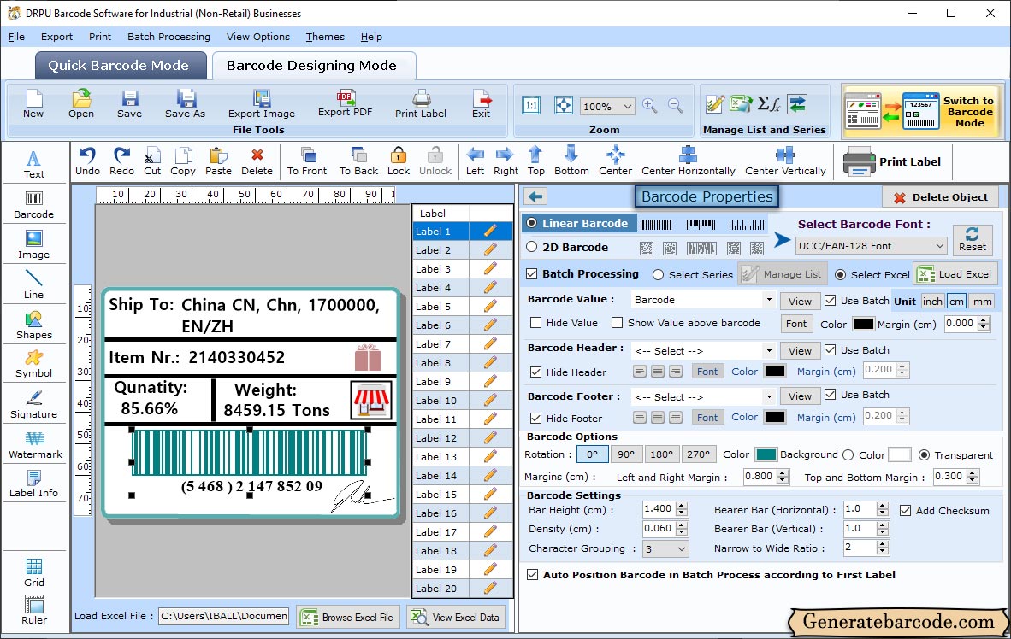This screenshot has height=639, width=1011.
Task: Select the Select Series radio button
Action: tap(658, 275)
